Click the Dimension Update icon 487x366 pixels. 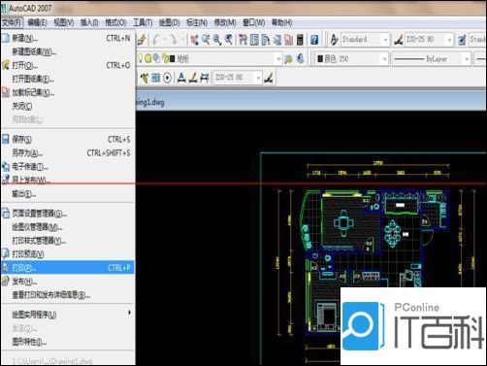click(205, 78)
